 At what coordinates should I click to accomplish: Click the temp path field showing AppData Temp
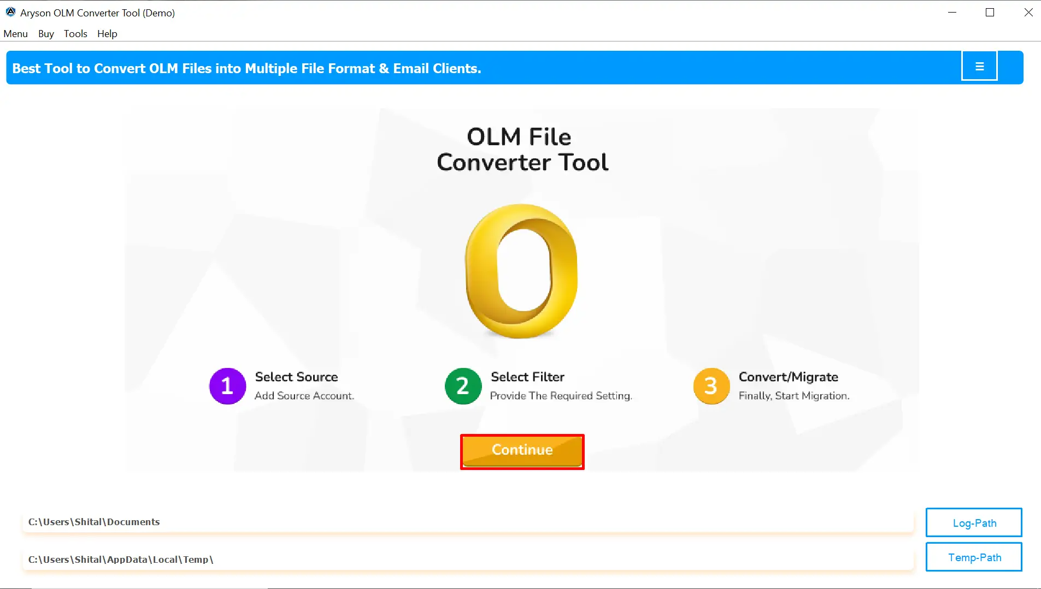(468, 560)
